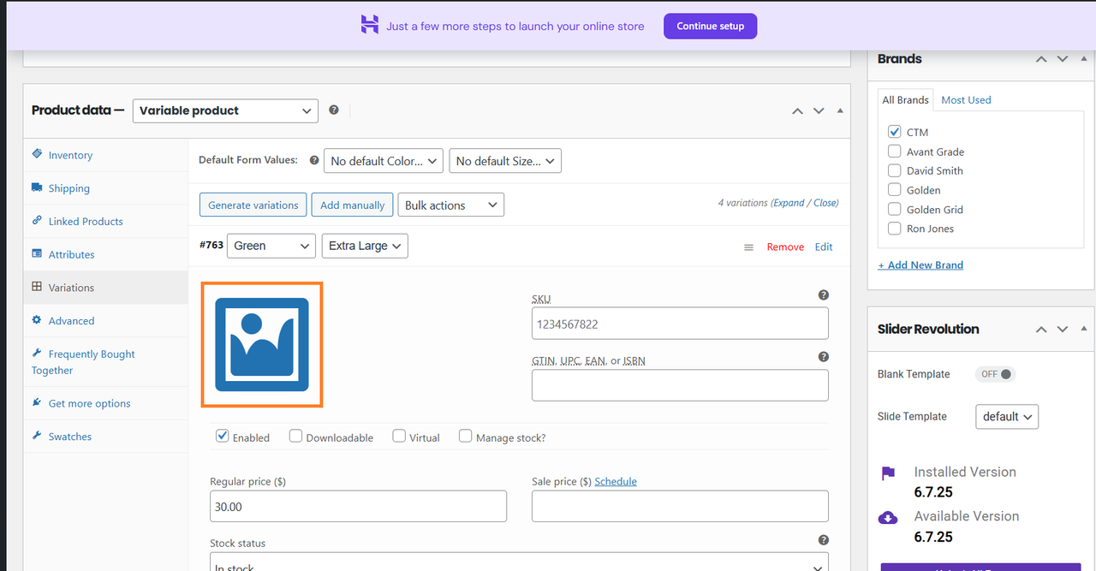The width and height of the screenshot is (1096, 571).
Task: Click the Stock status help icon
Action: coord(824,540)
